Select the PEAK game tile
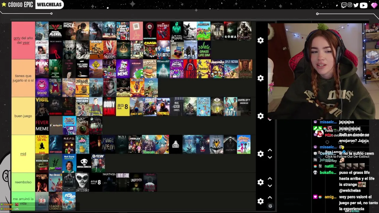 pos(42,69)
